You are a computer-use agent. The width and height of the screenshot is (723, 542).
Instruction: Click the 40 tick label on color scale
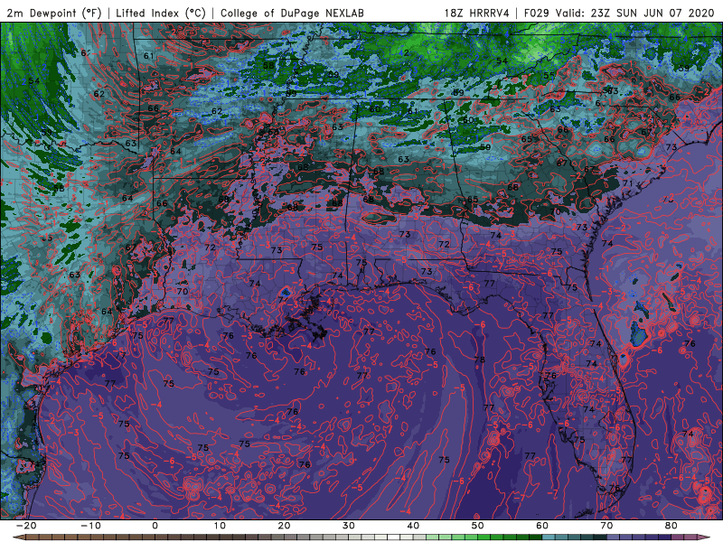413,526
